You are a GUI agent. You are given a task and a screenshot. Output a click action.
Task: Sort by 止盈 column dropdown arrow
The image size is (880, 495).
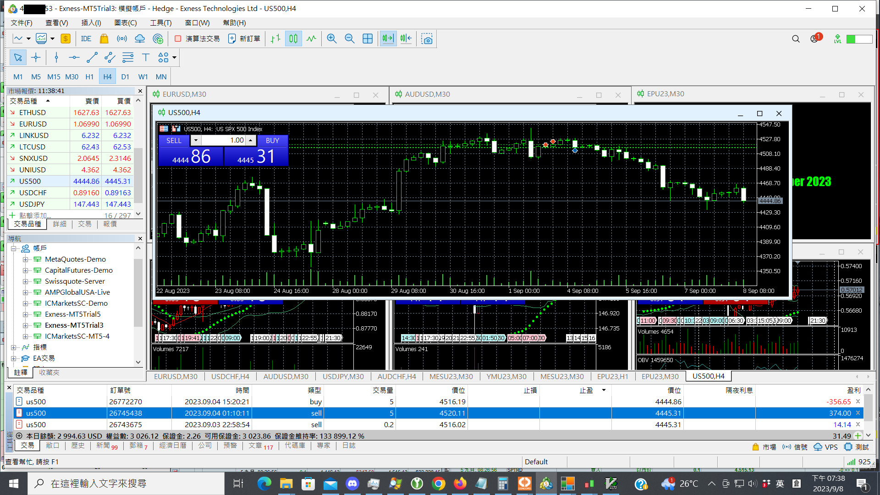(604, 390)
